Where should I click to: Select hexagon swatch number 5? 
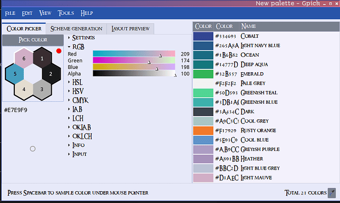[x=15, y=74]
